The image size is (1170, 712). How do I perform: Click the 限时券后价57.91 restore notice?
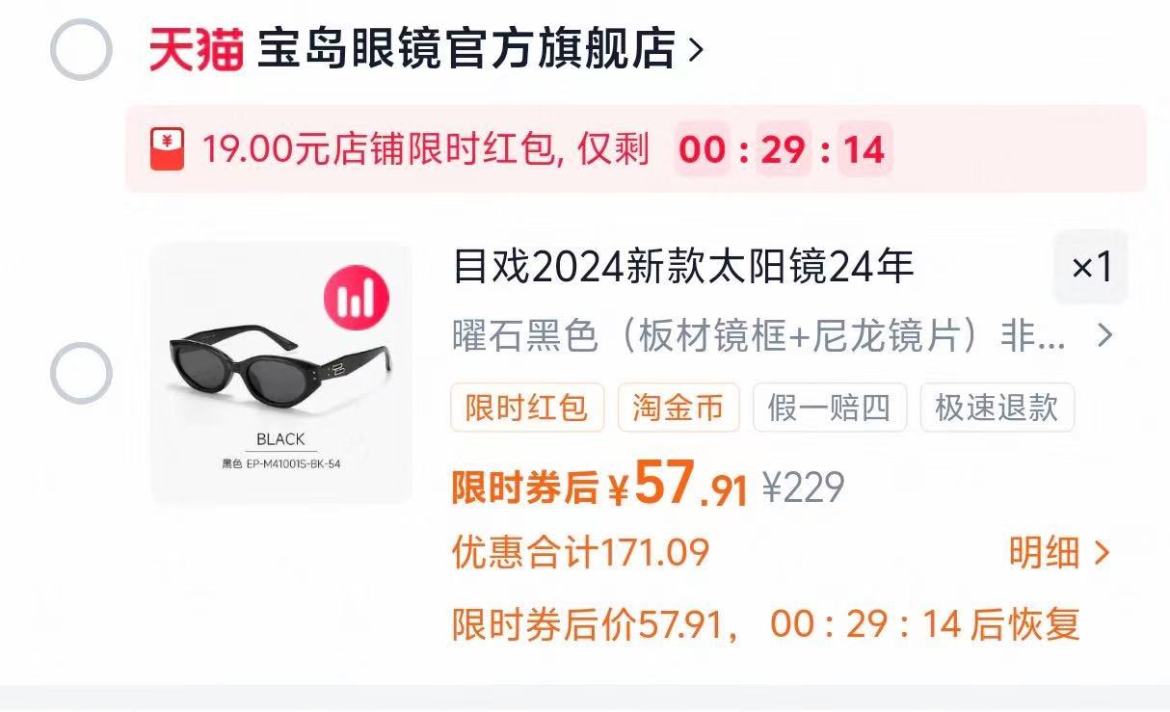pyautogui.click(x=766, y=624)
